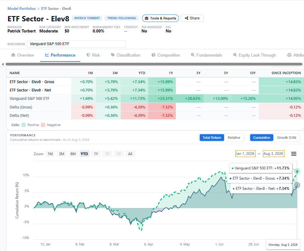Switch to Growth $10k mode
The width and height of the screenshot is (304, 251).
click(287, 138)
